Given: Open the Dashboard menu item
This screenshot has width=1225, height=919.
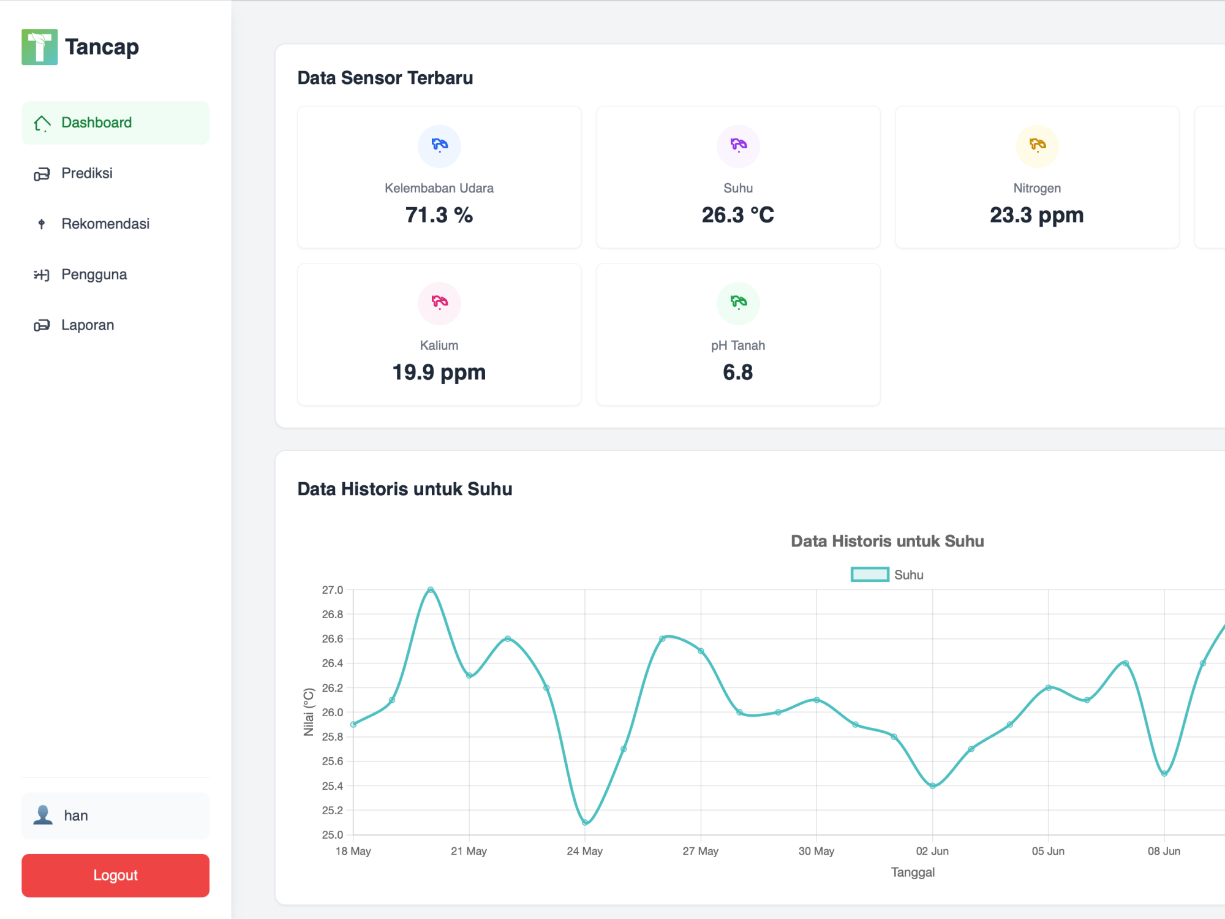Looking at the screenshot, I should coord(115,123).
